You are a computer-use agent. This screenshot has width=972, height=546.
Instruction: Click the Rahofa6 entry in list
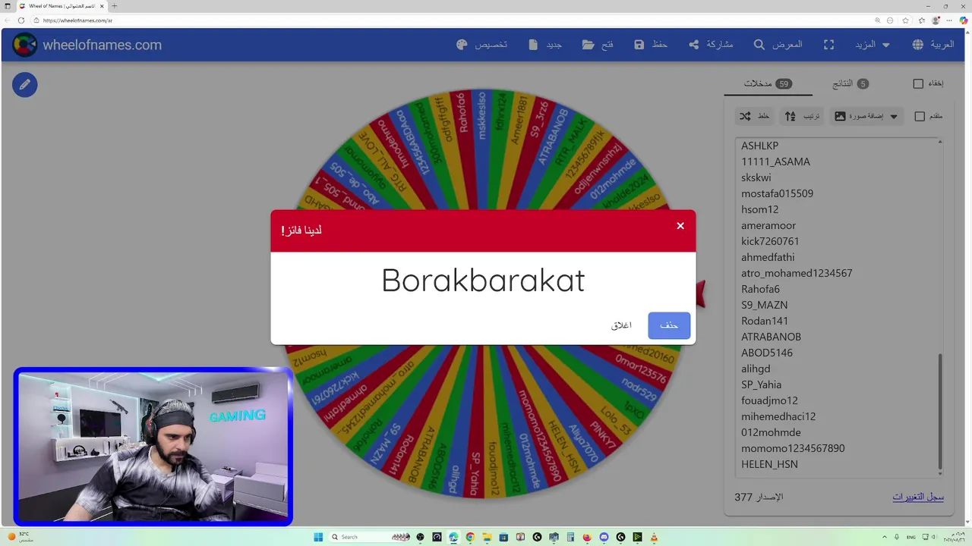click(760, 289)
